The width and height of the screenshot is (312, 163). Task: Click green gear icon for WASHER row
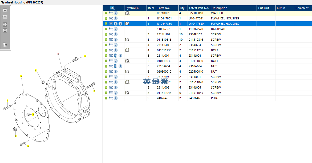106,13
